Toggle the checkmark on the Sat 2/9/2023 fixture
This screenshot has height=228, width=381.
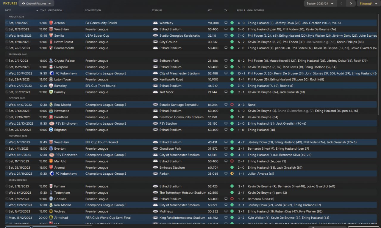[7, 61]
